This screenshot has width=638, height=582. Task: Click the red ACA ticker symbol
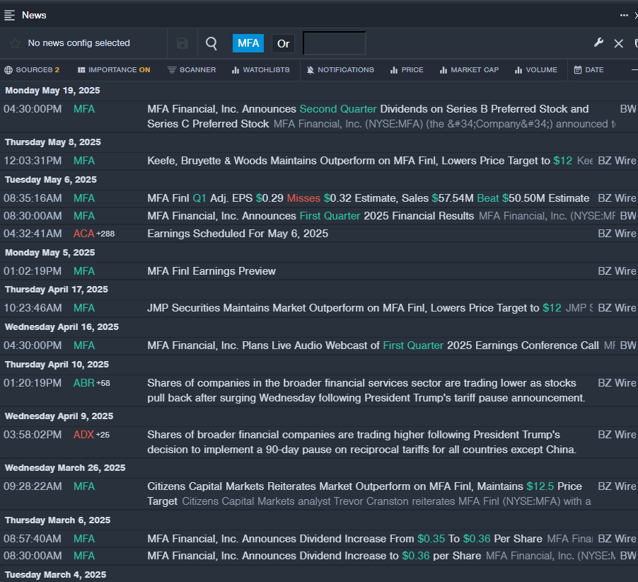point(83,234)
